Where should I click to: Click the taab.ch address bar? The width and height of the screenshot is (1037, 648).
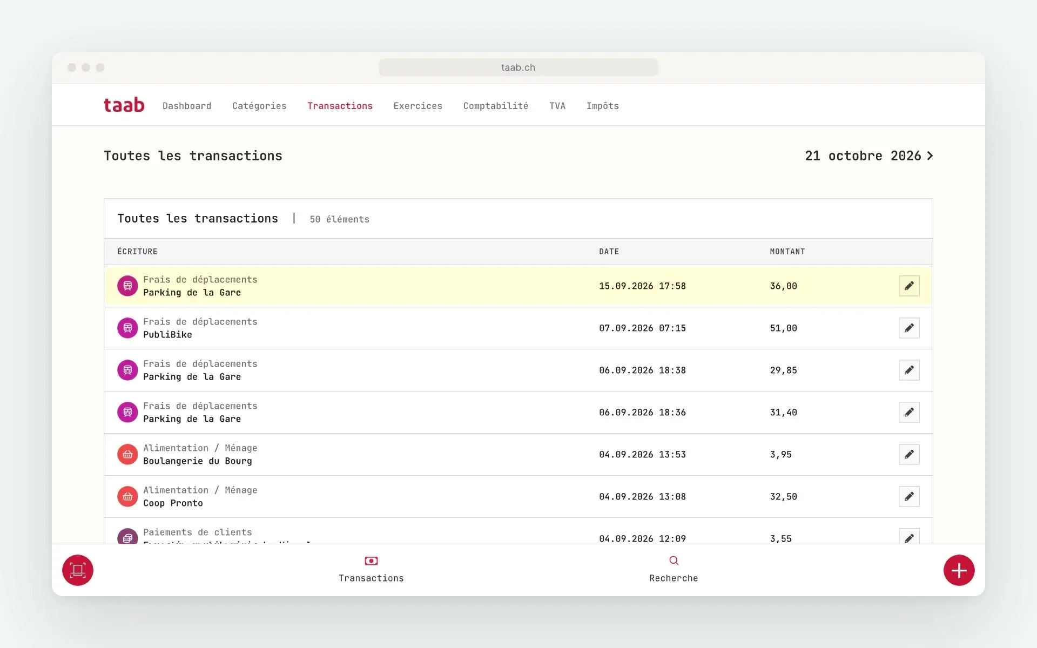[x=518, y=67]
